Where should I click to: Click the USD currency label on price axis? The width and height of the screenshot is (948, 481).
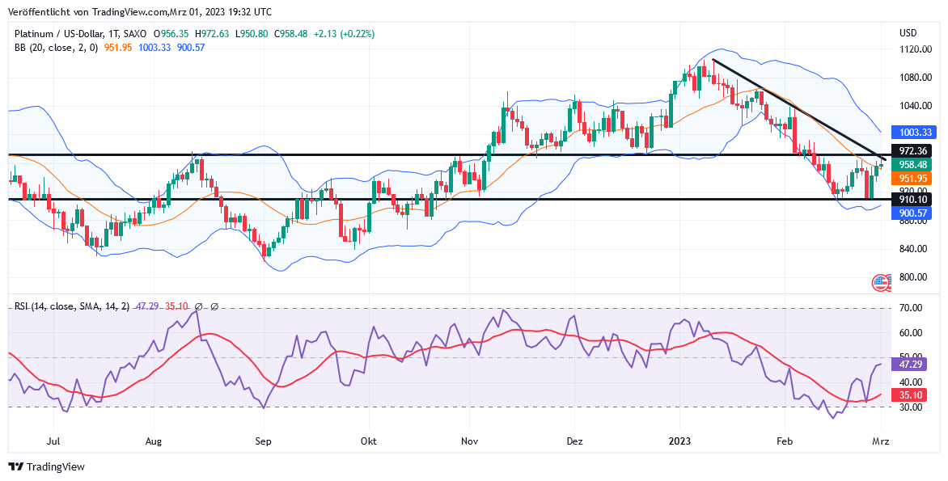(908, 33)
